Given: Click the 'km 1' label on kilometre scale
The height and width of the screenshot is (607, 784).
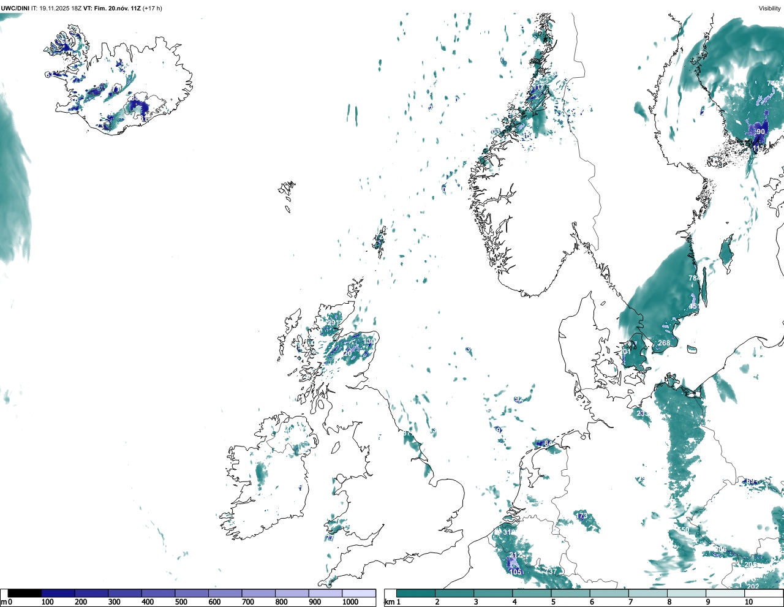Looking at the screenshot, I should click(392, 602).
